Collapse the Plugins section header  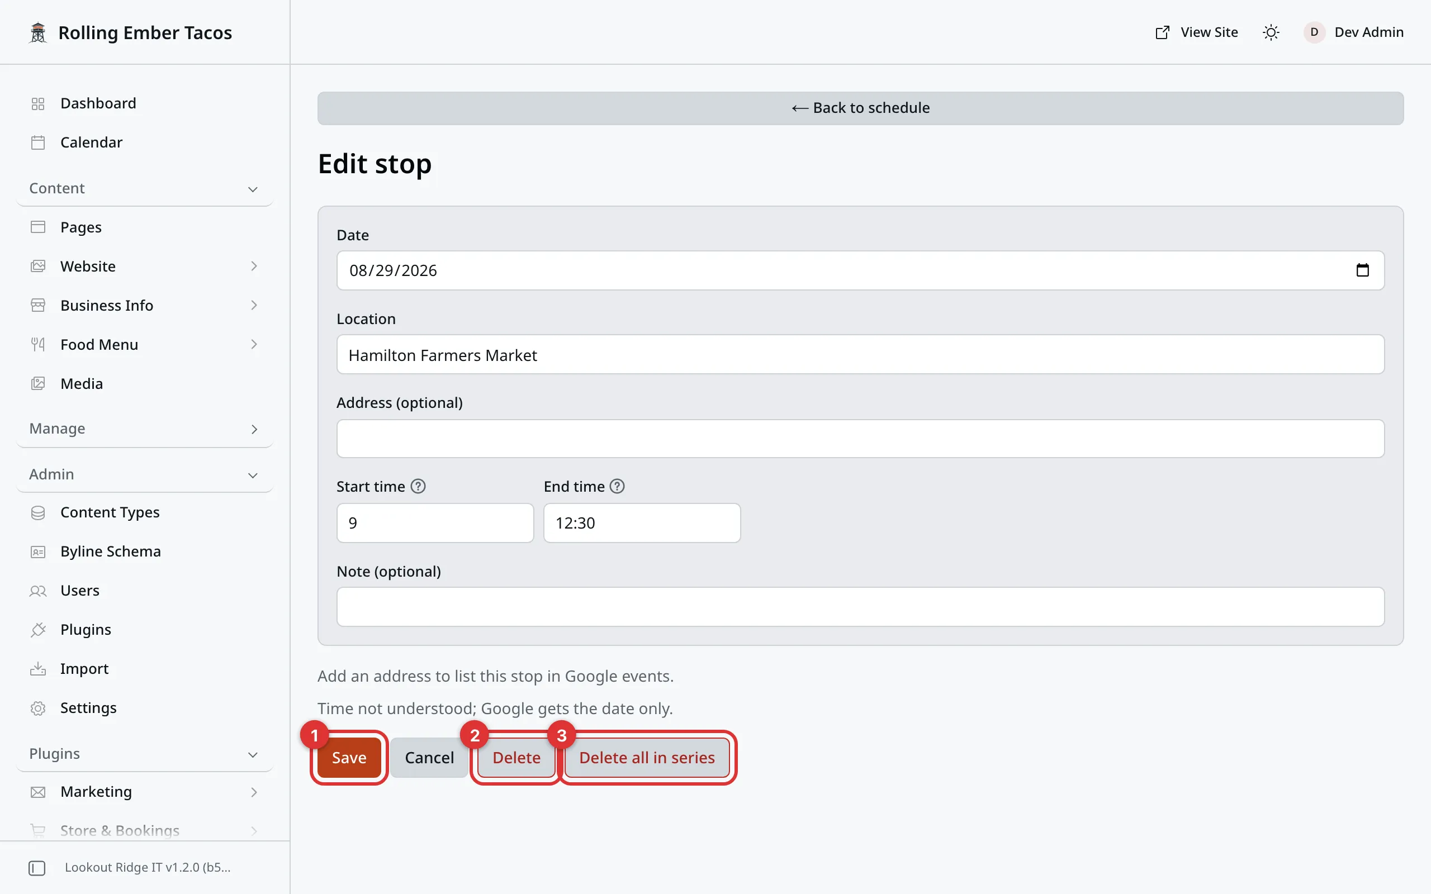pos(145,754)
